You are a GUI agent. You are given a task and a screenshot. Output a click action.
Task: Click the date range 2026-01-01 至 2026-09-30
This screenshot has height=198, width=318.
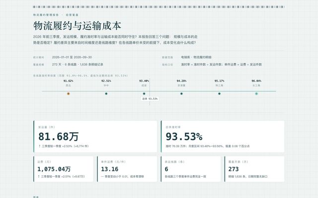click(x=72, y=57)
